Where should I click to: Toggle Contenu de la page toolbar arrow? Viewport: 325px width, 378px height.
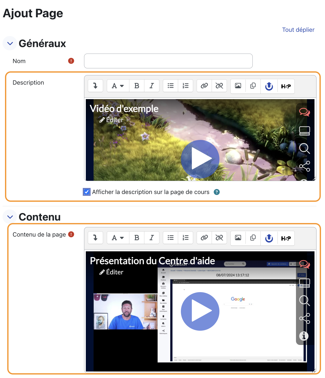[95, 238]
